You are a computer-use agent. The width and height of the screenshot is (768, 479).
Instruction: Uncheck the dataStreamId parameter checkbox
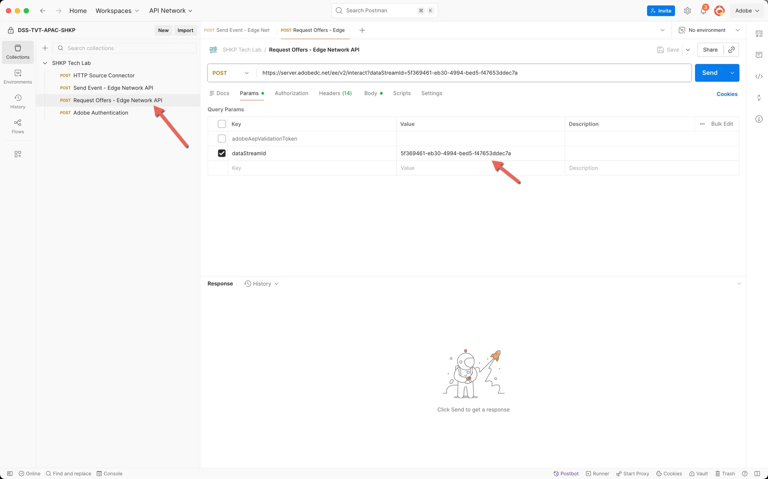point(222,153)
